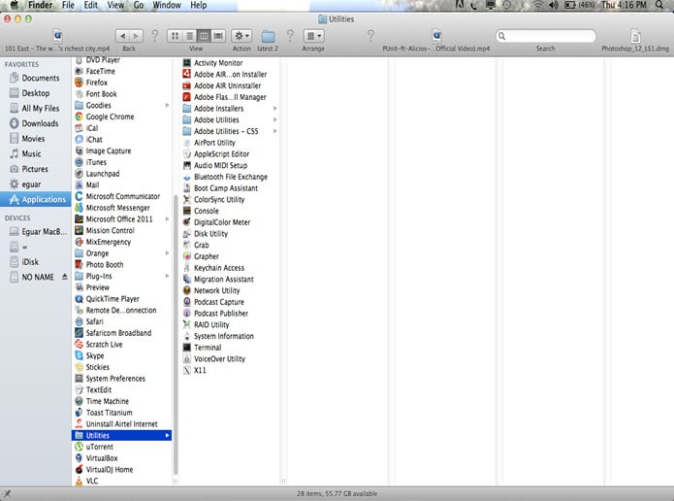The image size is (674, 501).
Task: Click 'System Information' in Utilities list
Action: (x=223, y=336)
